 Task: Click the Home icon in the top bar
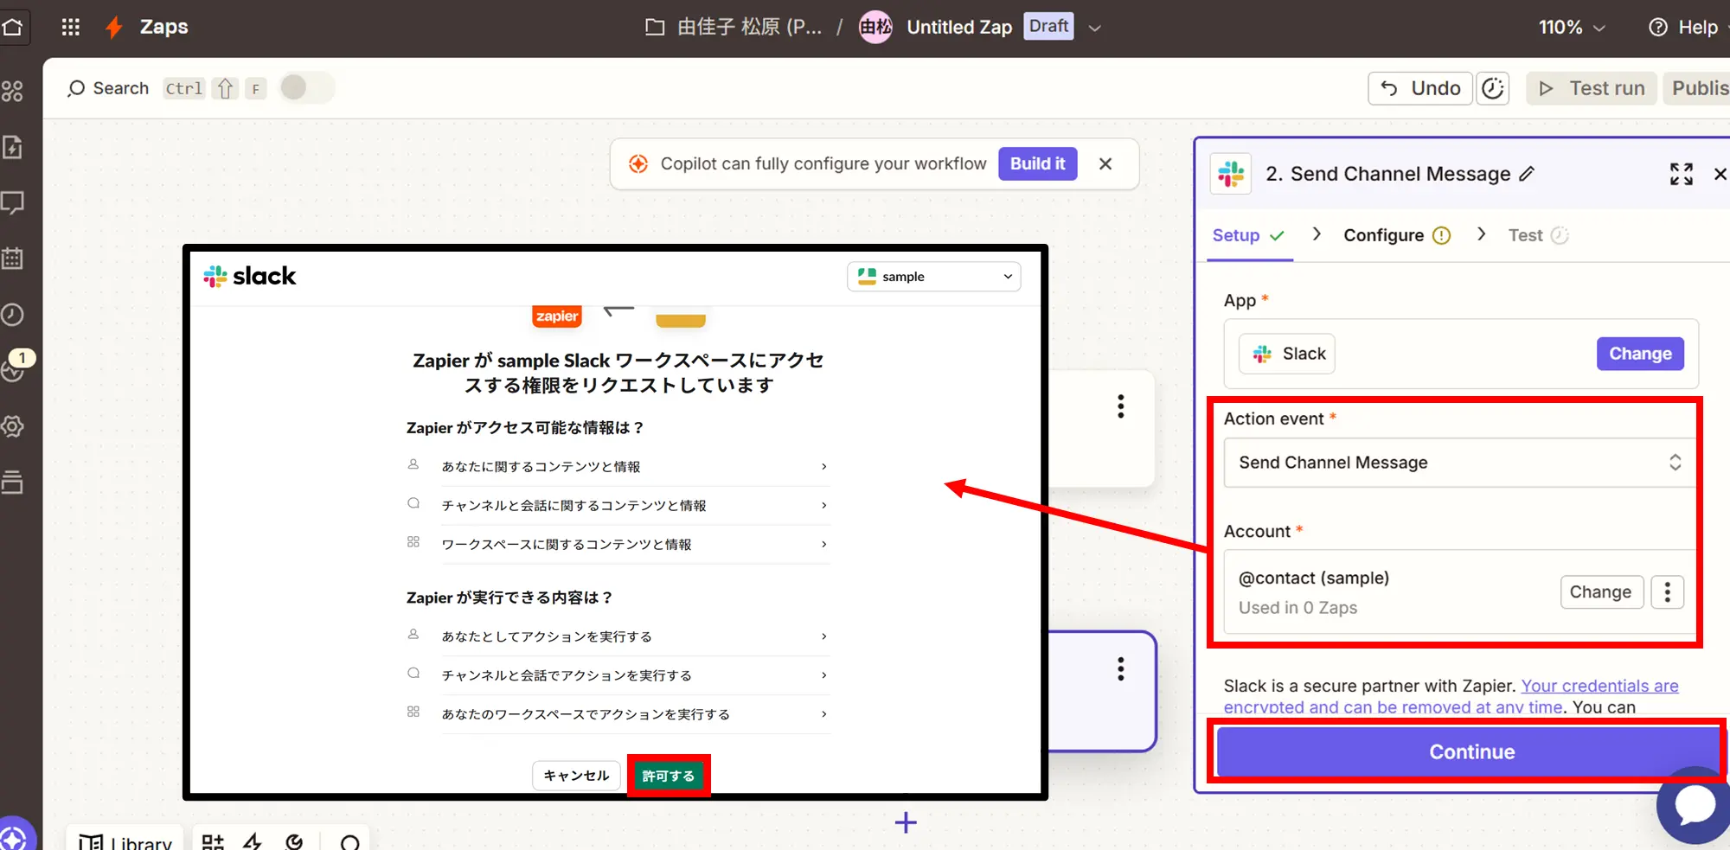(13, 27)
